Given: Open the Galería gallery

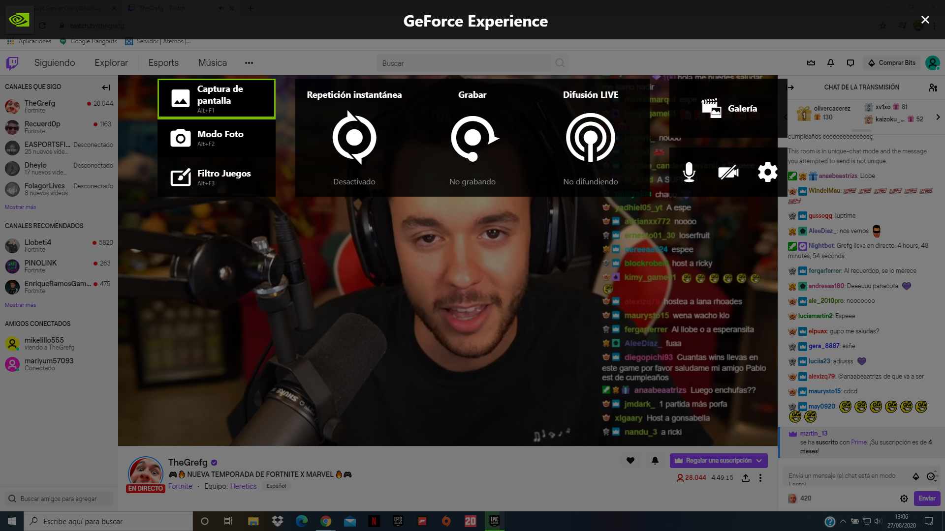Looking at the screenshot, I should pos(729,108).
